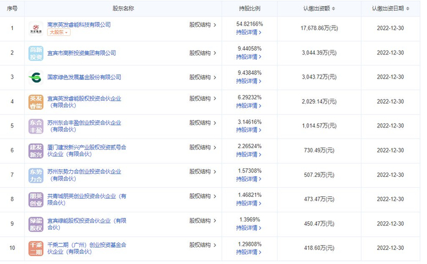Screen dimensions: 427x264
Task: Open 苏州东合丰盈创业投资合伙企业 link
Action: tap(84, 126)
